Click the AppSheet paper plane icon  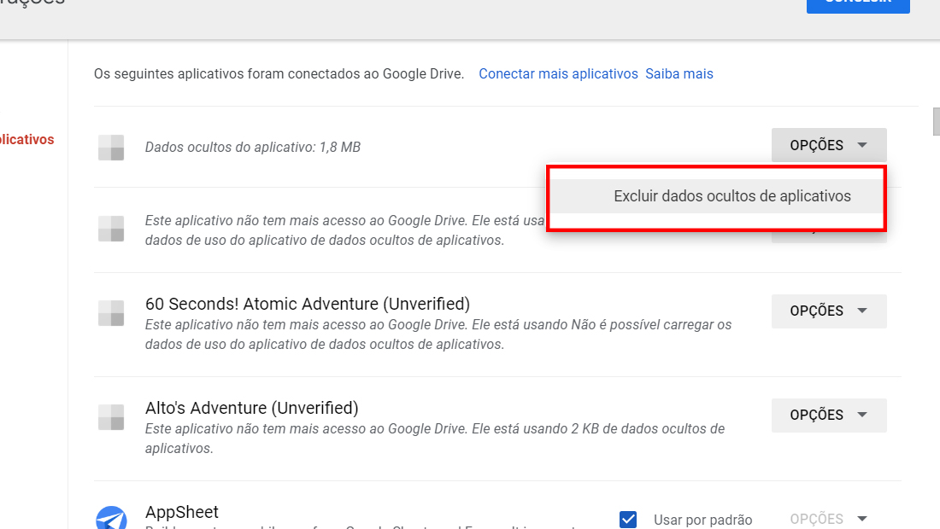coord(111,518)
